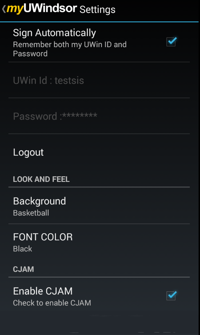The image size is (200, 335).
Task: Select the 'Black' font color value
Action: click(23, 249)
